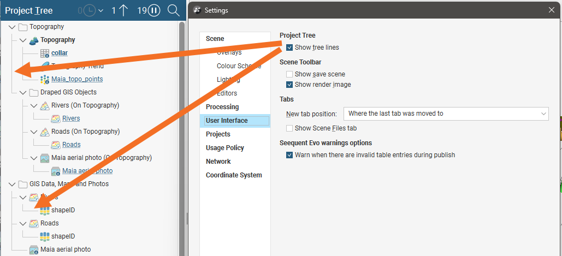Open the New tab position dropdown
Image resolution: width=562 pixels, height=256 pixels.
[446, 114]
